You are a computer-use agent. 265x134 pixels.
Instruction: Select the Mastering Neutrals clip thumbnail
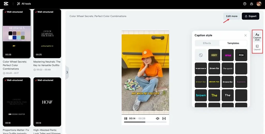[47, 34]
